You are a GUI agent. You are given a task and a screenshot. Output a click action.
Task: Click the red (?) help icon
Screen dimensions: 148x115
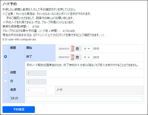[x=103, y=35]
